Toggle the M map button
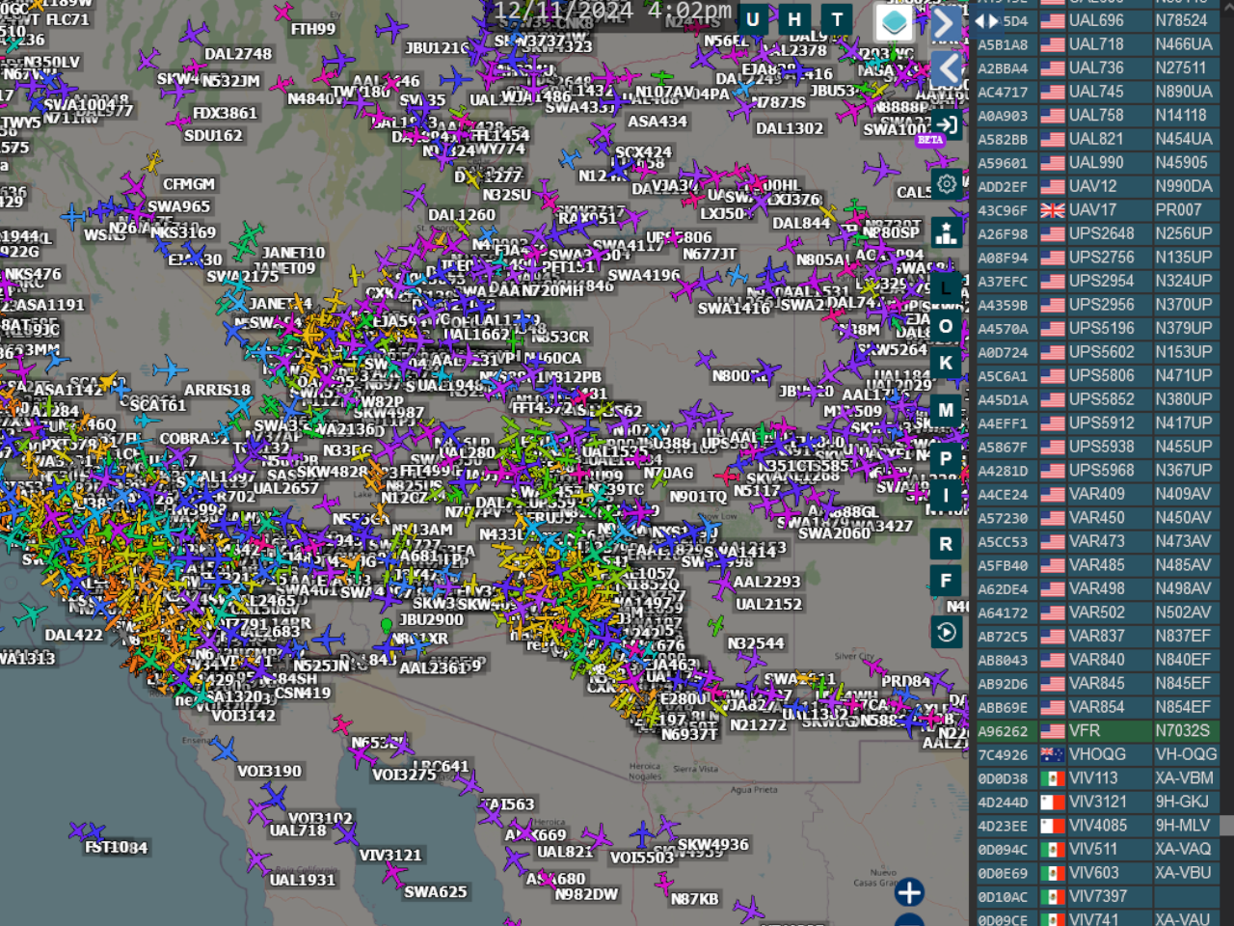 pyautogui.click(x=946, y=410)
